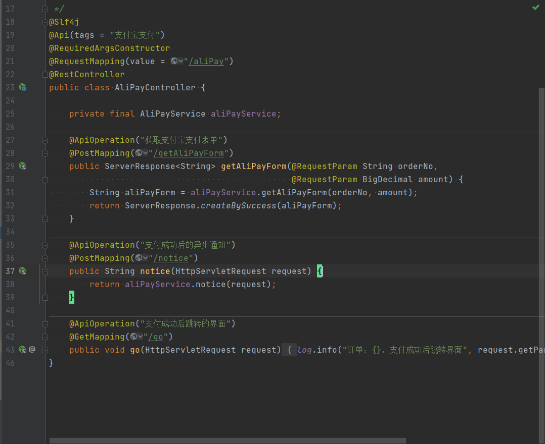Click the folded code placeholder brace on line 43
The width and height of the screenshot is (545, 444).
[289, 350]
